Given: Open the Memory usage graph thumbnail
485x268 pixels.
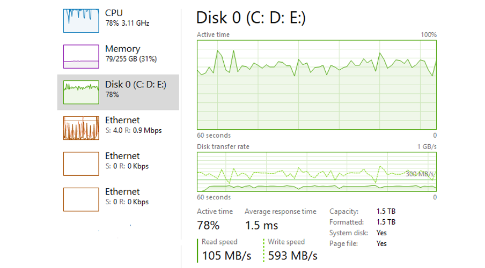Looking at the screenshot, I should [x=81, y=57].
